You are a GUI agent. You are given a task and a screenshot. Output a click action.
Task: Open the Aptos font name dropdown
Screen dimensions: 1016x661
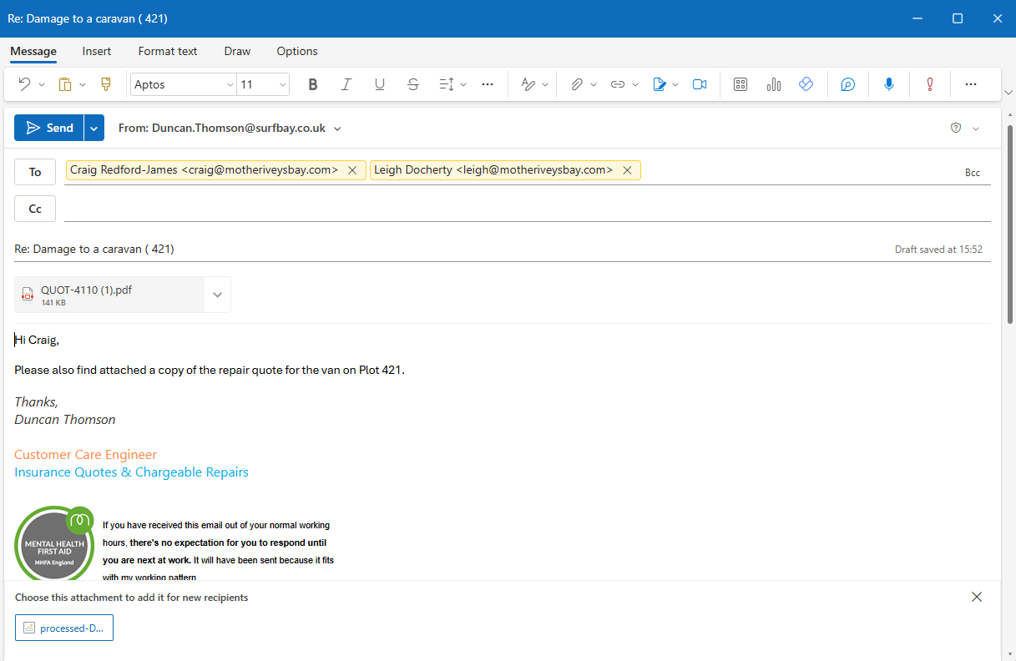(230, 84)
